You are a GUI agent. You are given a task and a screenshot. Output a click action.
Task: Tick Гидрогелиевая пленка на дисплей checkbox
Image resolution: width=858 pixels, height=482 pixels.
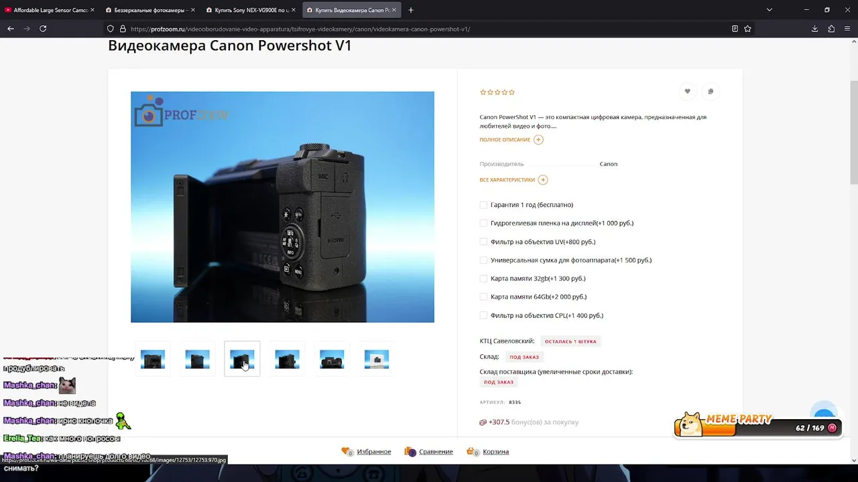[483, 223]
